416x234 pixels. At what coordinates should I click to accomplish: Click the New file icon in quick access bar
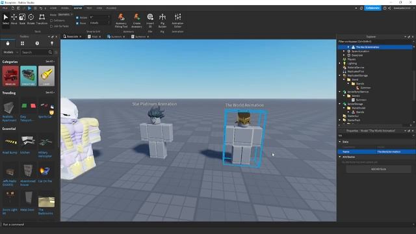pos(13,8)
